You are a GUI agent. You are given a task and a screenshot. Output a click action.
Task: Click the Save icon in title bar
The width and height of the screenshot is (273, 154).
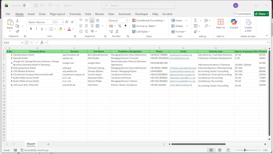coord(36,5)
